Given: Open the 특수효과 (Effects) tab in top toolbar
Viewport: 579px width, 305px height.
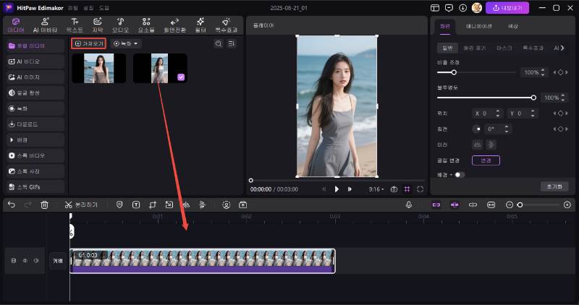Looking at the screenshot, I should click(x=226, y=25).
